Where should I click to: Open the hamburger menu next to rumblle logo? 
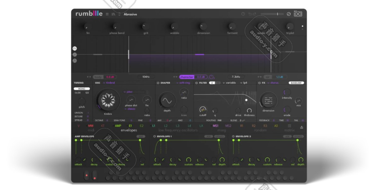(107, 14)
